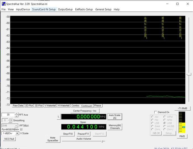Click the RMS button under level meter
This screenshot has width=193, height=149.
[182, 136]
